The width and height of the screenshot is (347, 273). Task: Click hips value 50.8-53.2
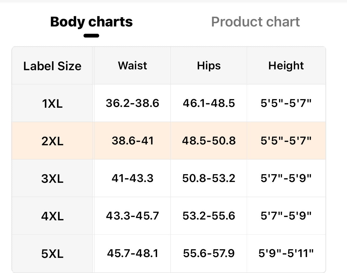point(209,178)
